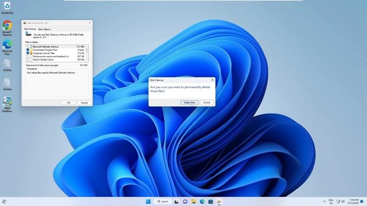Click Delete Files in confirmation dialog
The width and height of the screenshot is (367, 206).
pos(189,102)
